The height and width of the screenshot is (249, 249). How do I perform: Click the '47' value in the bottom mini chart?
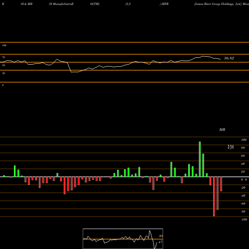coord(160,242)
